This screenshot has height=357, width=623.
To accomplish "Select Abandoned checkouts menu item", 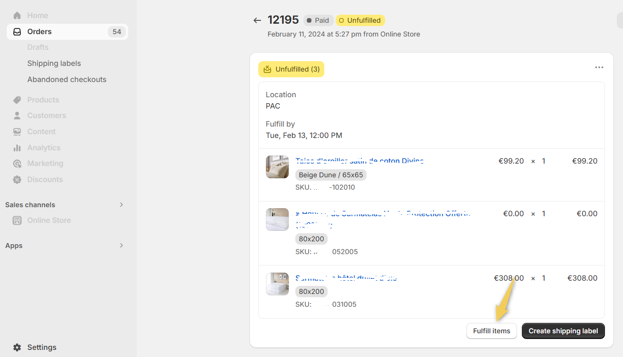I will coord(67,80).
